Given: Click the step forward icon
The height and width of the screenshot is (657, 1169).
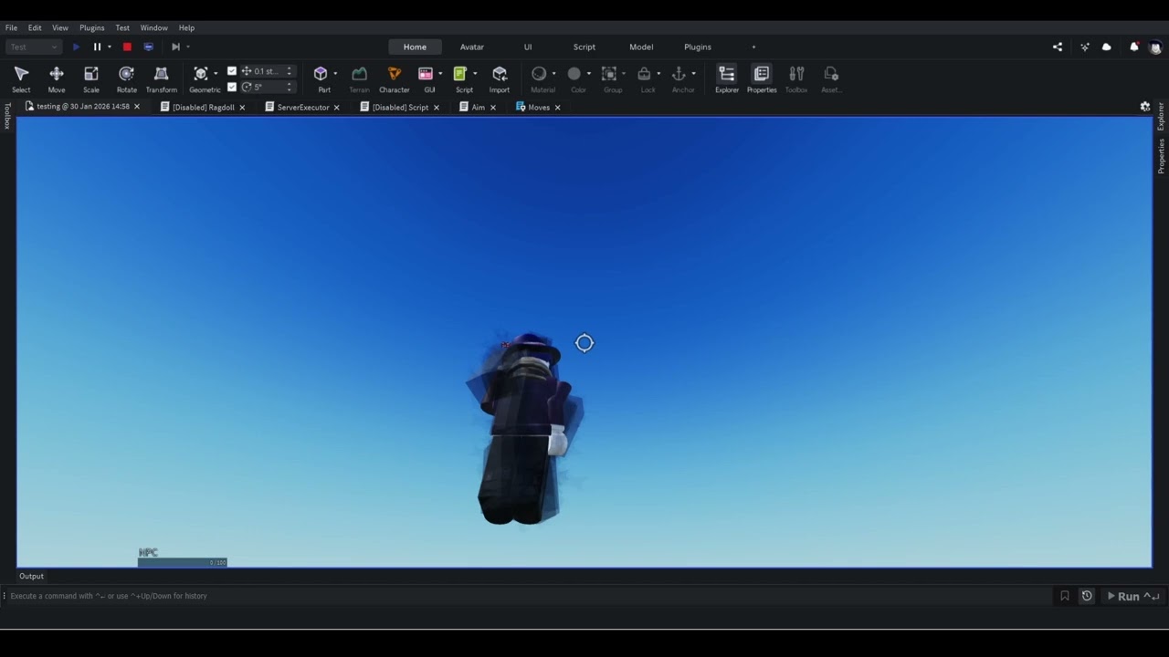Looking at the screenshot, I should pyautogui.click(x=175, y=47).
